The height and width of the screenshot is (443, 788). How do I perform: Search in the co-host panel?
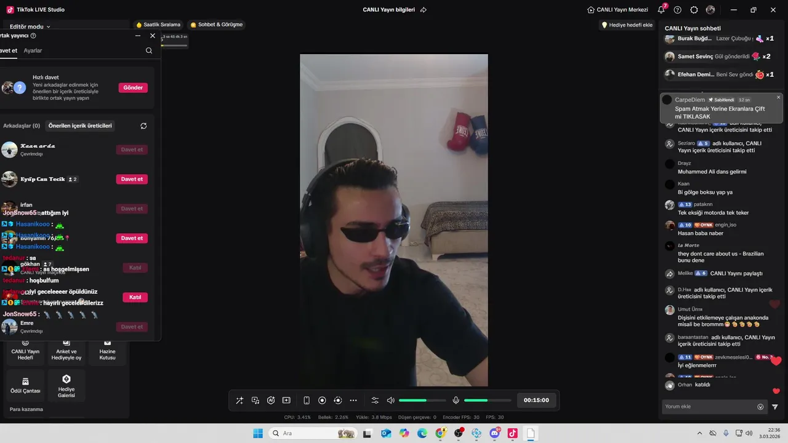[x=149, y=50]
